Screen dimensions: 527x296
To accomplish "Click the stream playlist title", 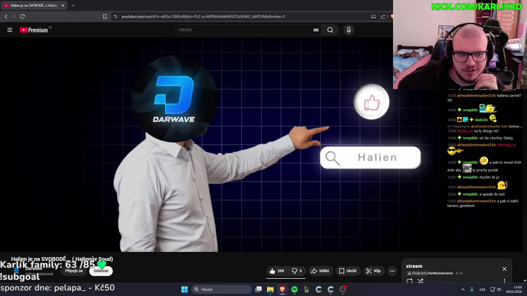I will point(414,266).
